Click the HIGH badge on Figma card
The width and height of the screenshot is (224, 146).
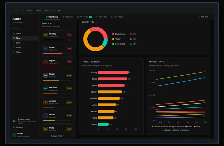tap(69, 62)
